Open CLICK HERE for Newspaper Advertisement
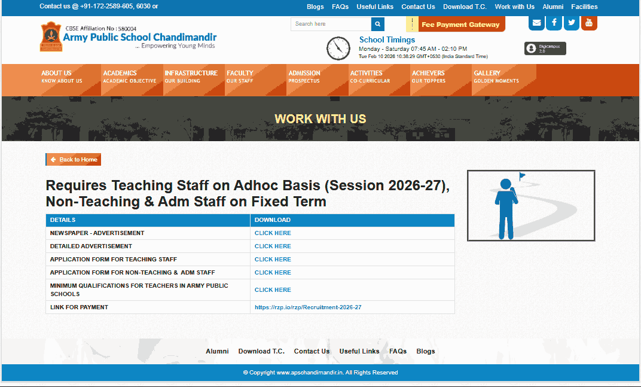Screen dimensions: 641x387 273,233
